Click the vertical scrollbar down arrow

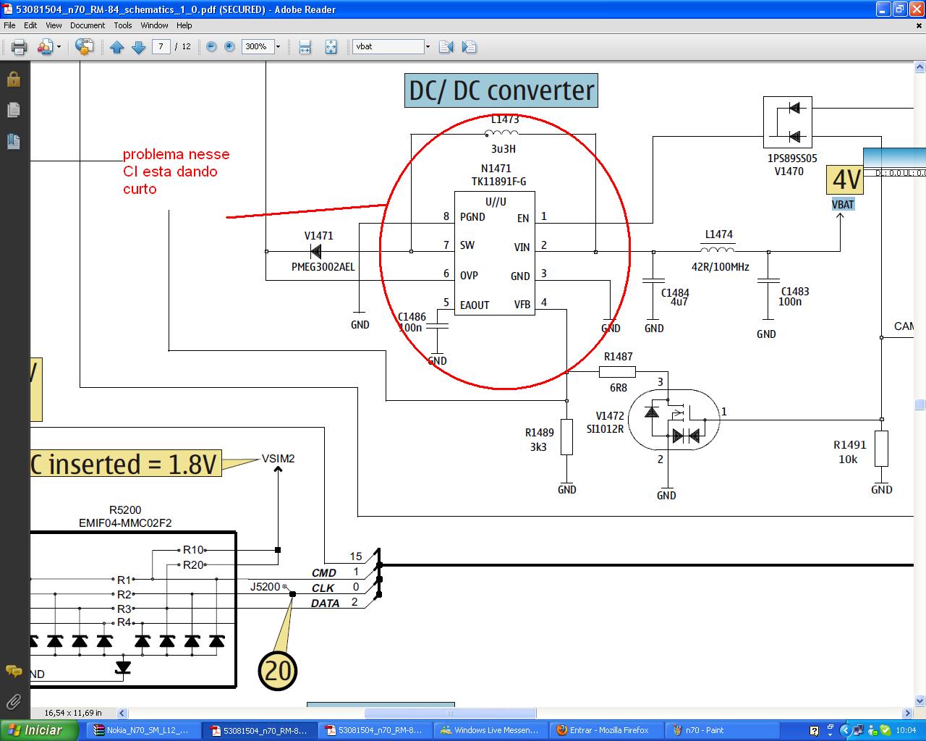919,700
